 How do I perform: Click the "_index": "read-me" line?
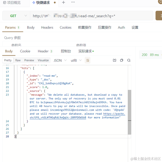pyautogui.click(x=42, y=76)
